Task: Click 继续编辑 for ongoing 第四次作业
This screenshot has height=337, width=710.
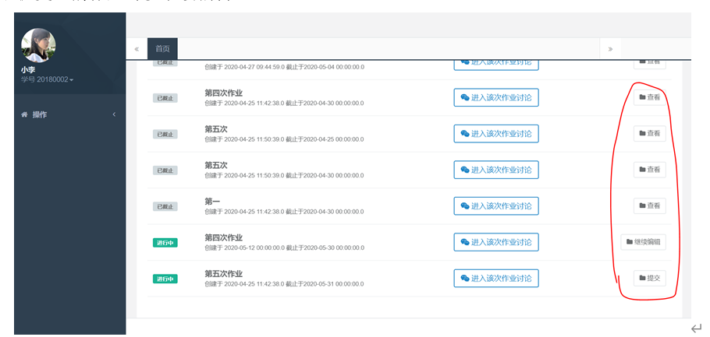Action: tap(644, 242)
